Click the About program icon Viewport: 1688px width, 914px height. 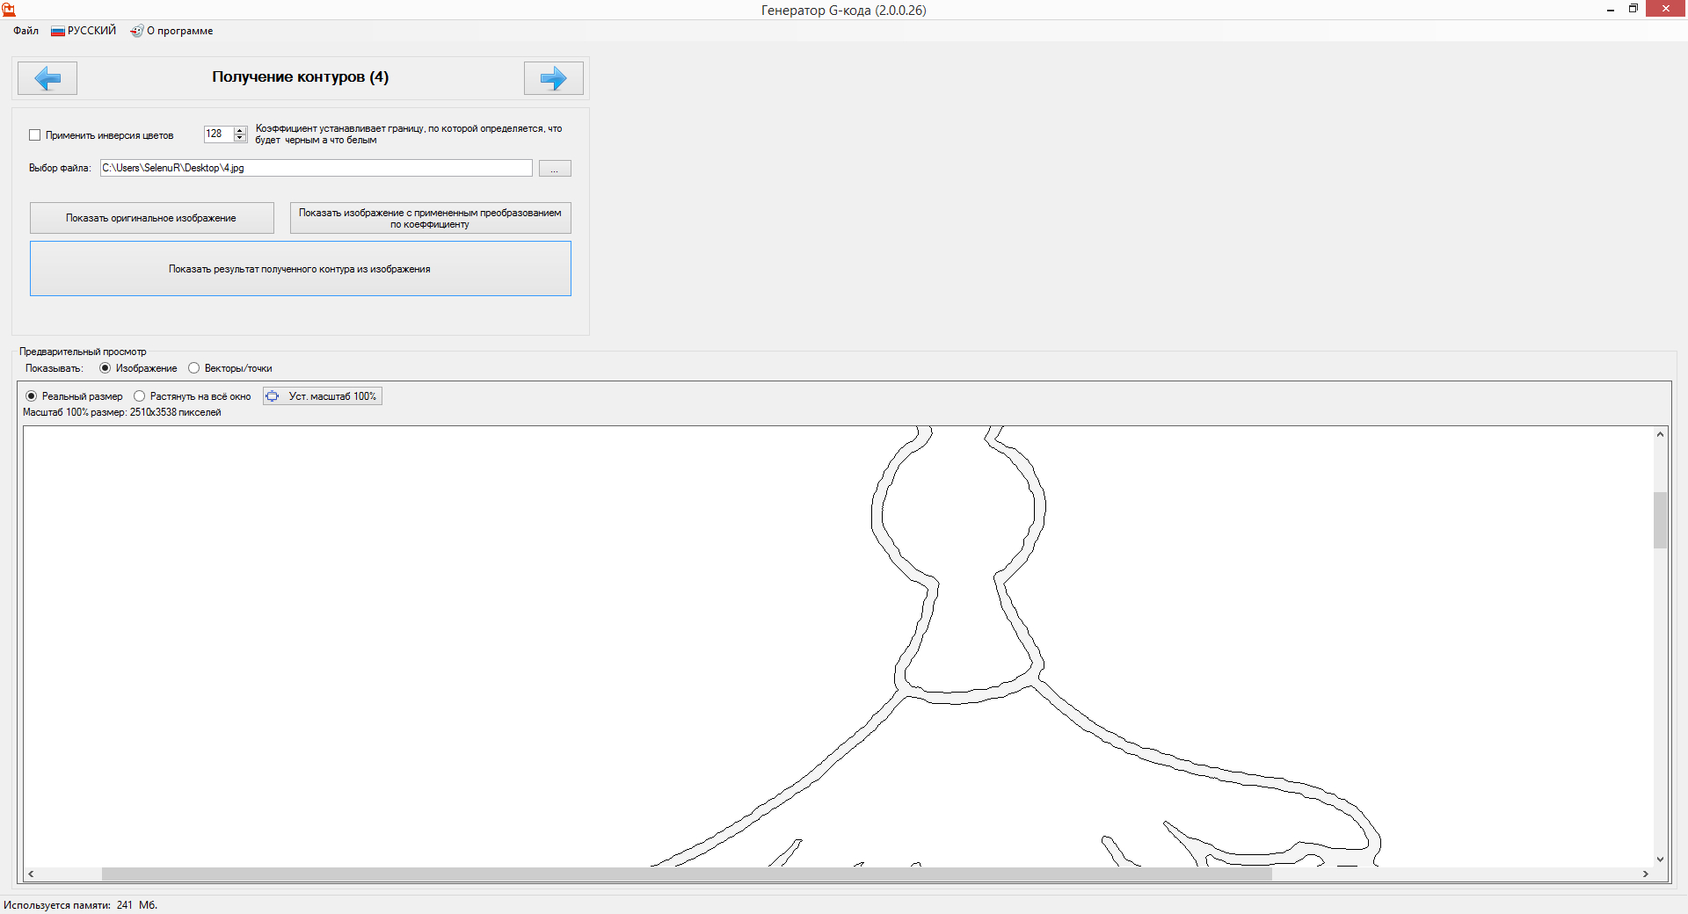pos(136,31)
